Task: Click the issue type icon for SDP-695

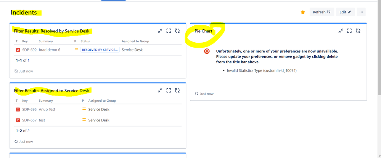Action: (18, 110)
